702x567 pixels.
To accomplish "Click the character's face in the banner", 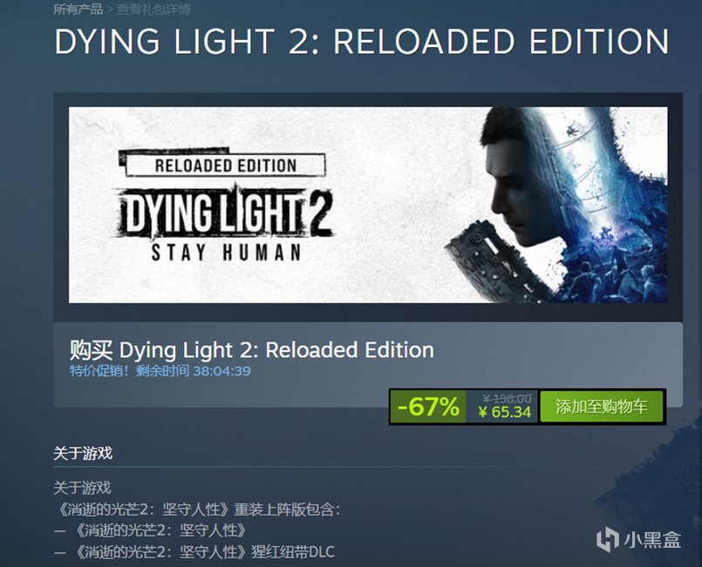I will click(x=515, y=188).
